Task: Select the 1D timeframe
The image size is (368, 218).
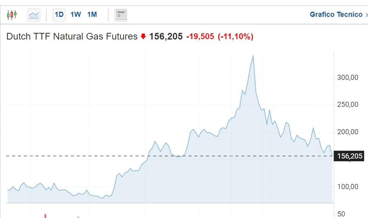Action: point(59,15)
